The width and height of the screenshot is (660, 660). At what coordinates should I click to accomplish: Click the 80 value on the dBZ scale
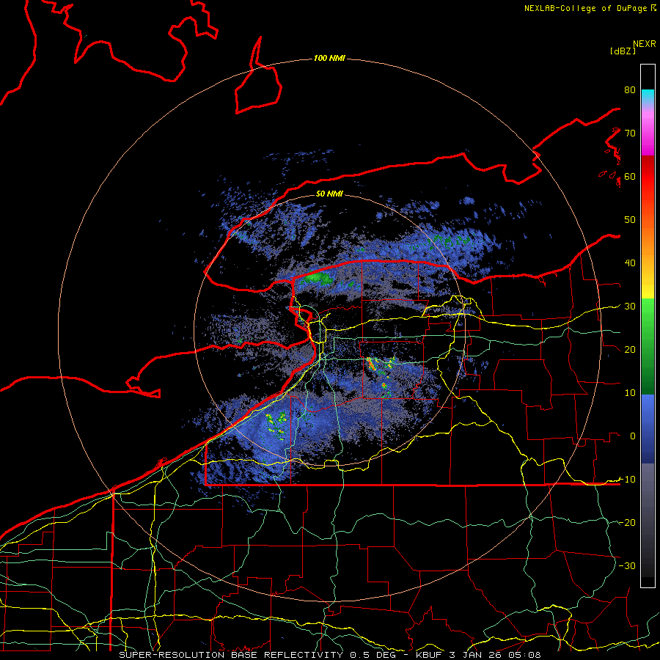[630, 90]
